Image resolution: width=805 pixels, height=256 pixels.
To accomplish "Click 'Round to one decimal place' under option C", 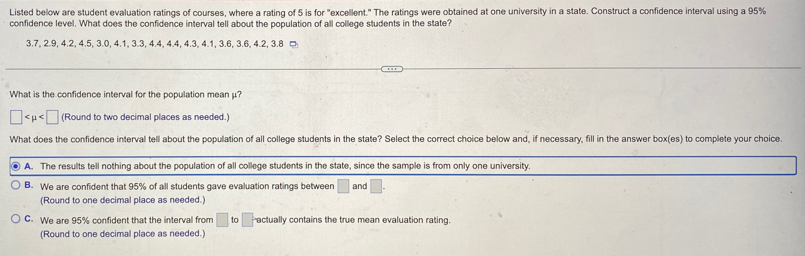I will [123, 233].
